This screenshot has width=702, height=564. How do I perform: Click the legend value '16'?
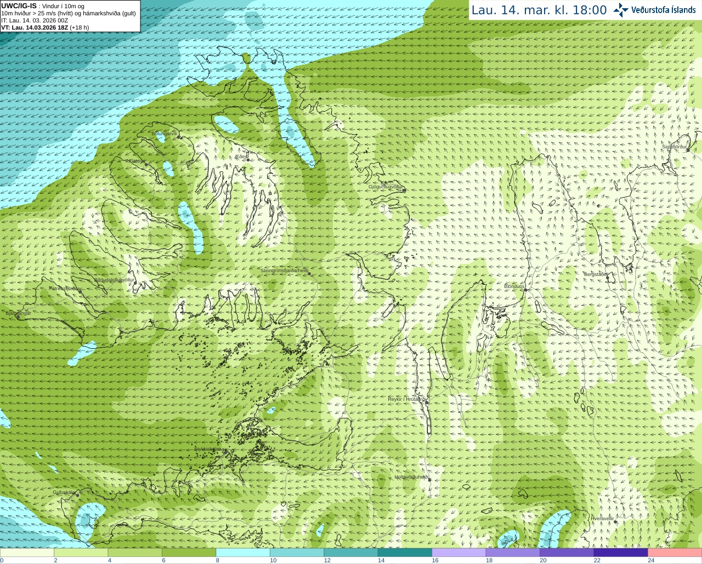pyautogui.click(x=435, y=560)
